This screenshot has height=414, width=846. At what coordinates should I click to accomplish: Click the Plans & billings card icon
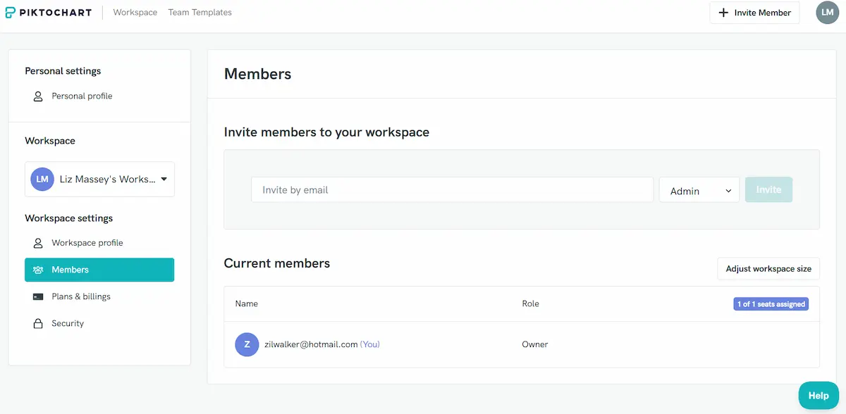point(38,296)
